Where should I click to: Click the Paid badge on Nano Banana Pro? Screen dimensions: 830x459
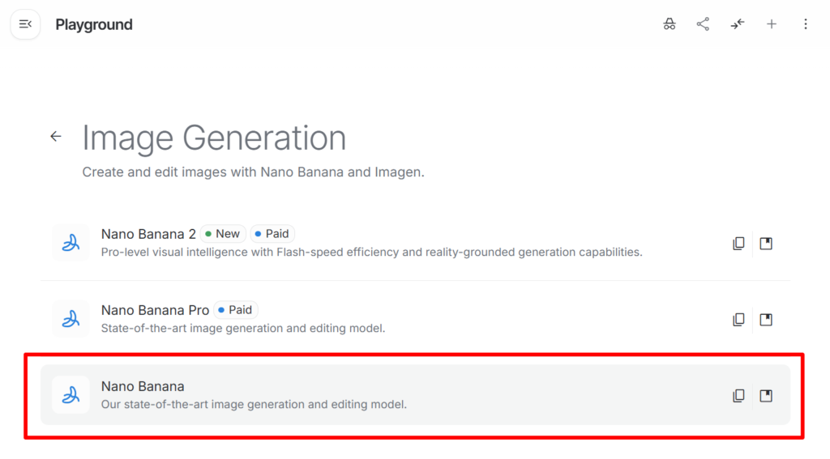[235, 310]
